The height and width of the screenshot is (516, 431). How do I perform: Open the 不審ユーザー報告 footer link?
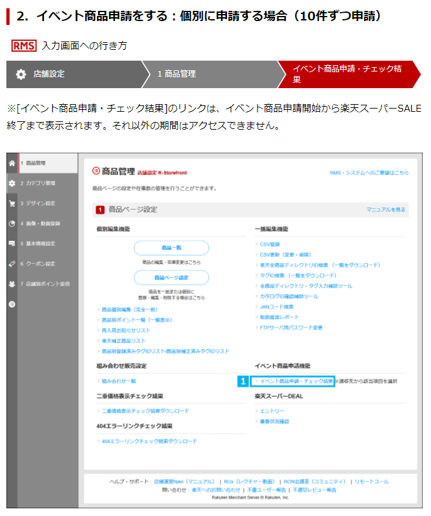267,490
